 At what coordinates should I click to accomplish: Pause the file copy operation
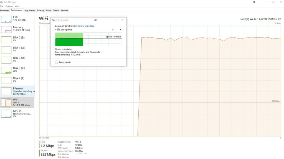(x=112, y=30)
